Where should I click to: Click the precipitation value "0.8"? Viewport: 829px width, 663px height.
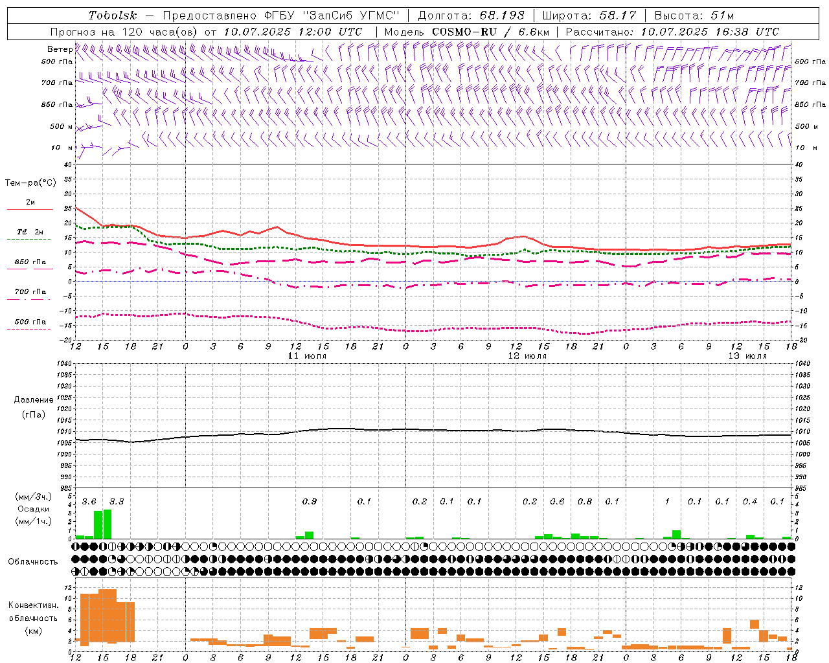click(585, 502)
